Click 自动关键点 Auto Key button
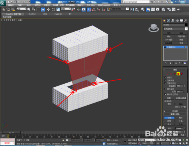The image size is (189, 146). tap(132, 140)
